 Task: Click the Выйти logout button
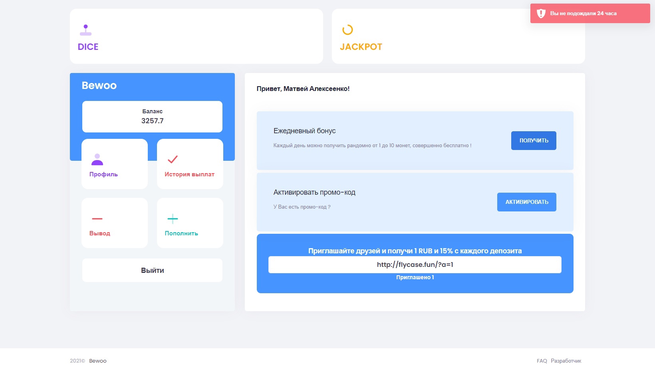click(152, 270)
